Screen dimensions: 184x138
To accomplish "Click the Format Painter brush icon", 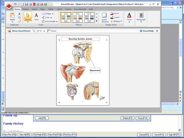I will click(19, 21).
